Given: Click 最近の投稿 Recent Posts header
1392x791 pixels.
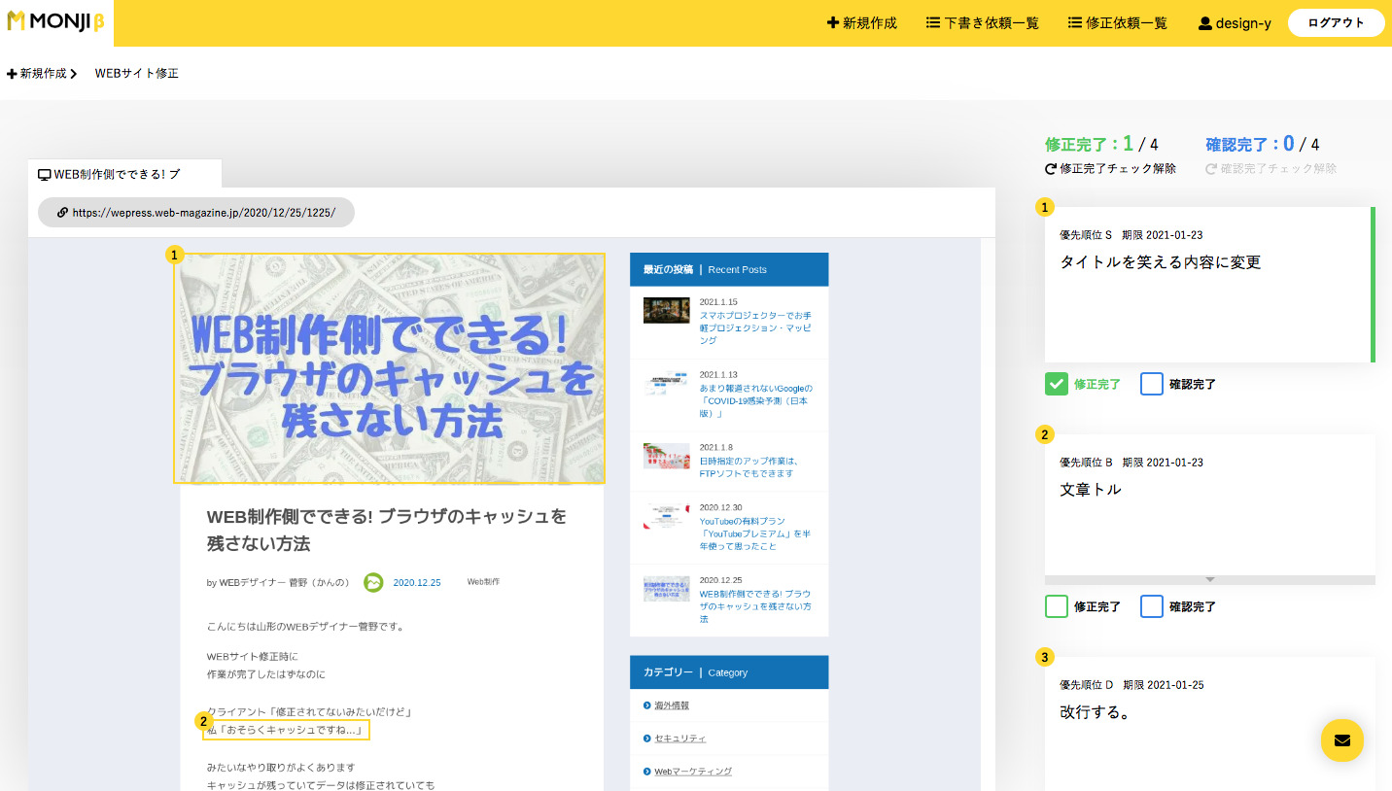Looking at the screenshot, I should [x=729, y=269].
